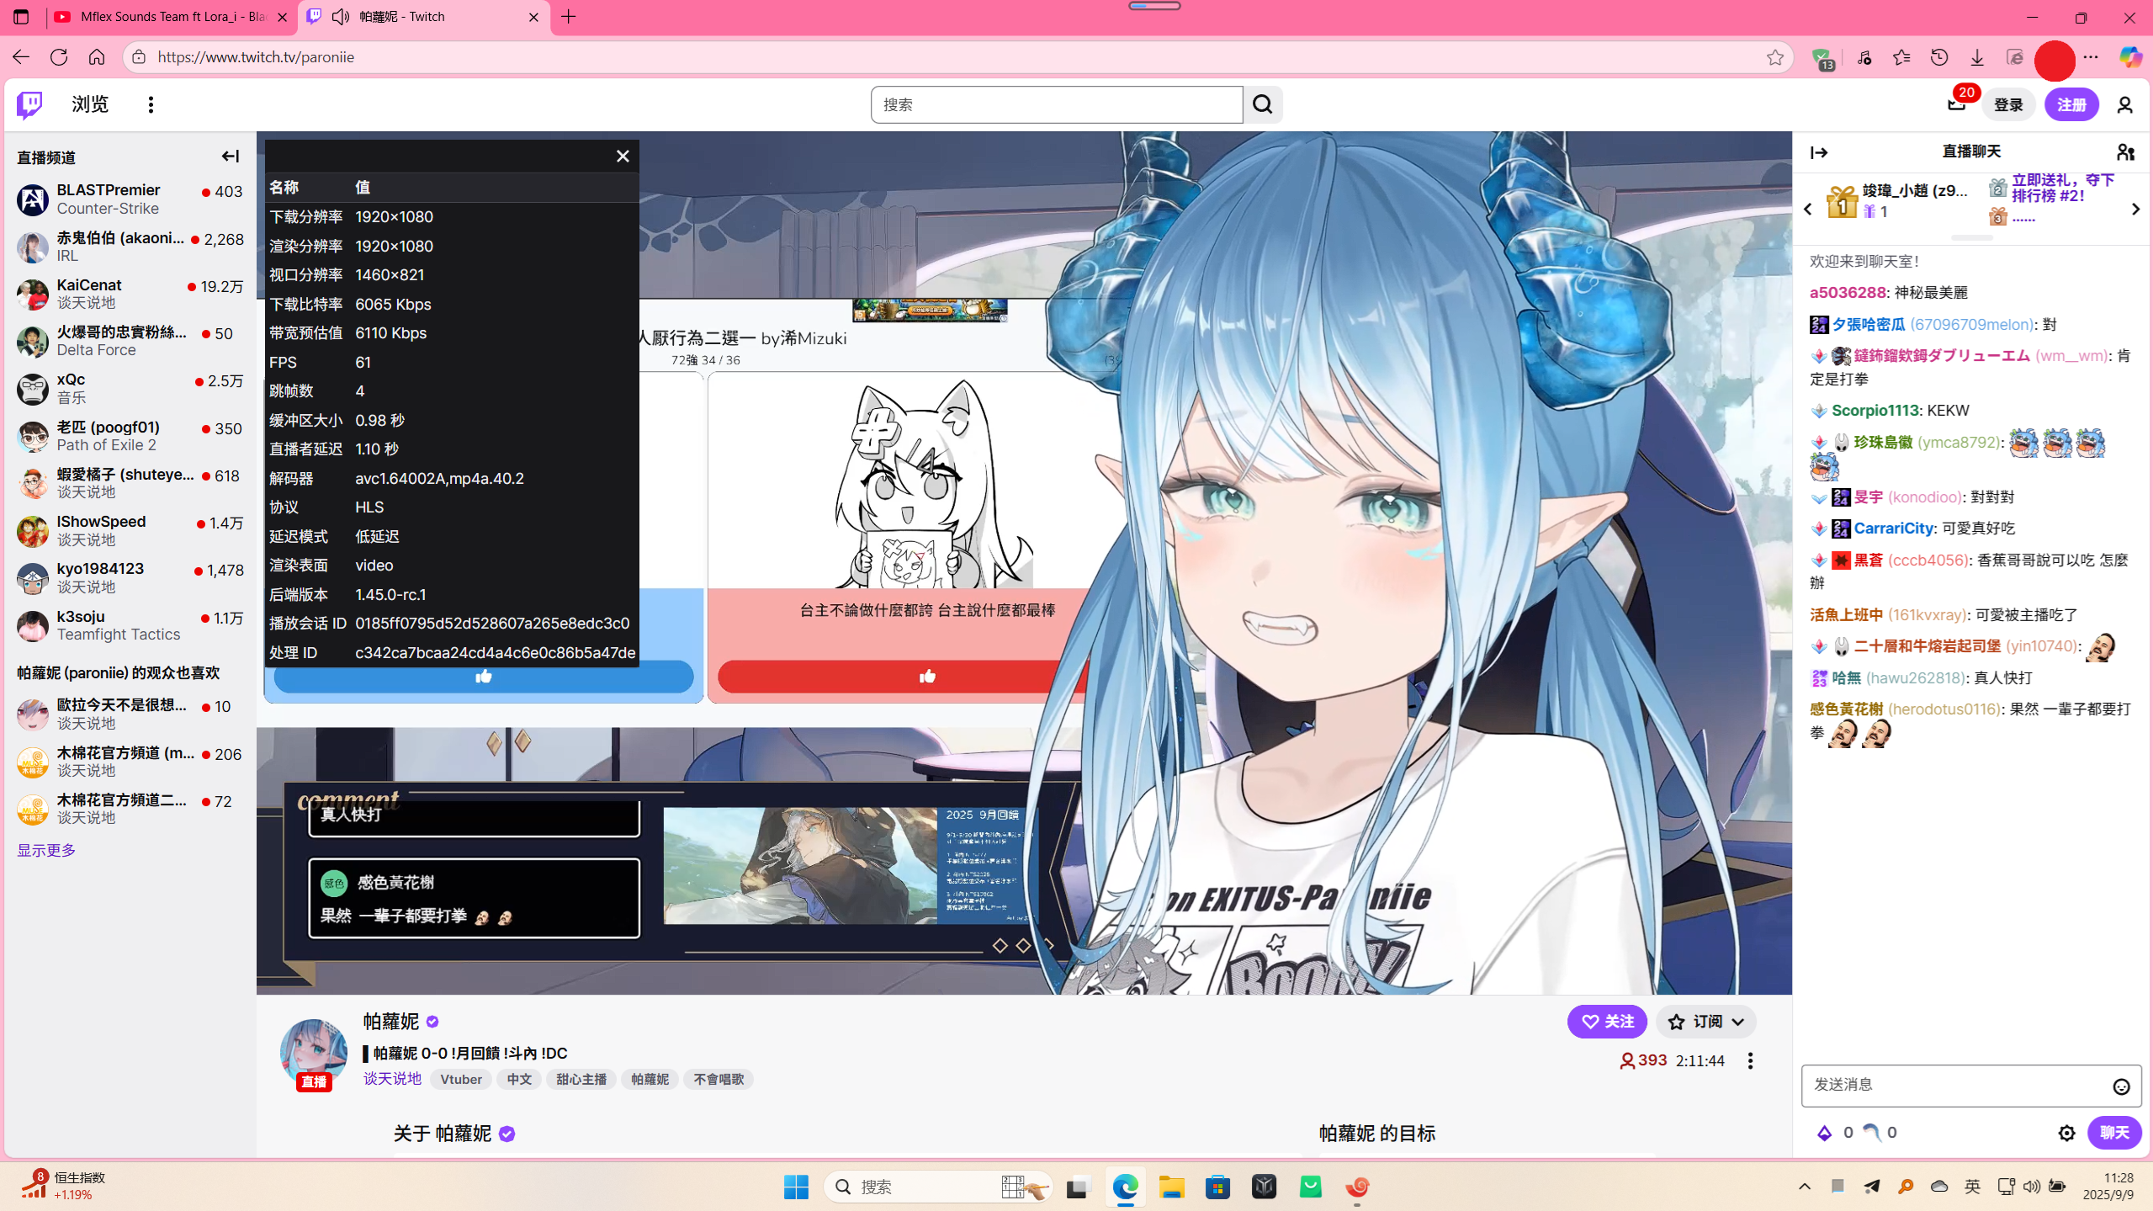2153x1211 pixels.
Task: Send message with 聊天 button
Action: (2113, 1133)
